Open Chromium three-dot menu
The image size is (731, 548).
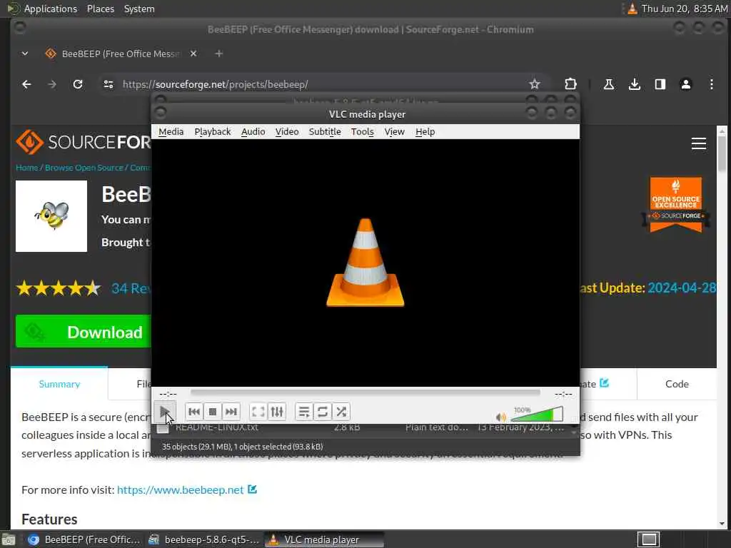[x=712, y=84]
